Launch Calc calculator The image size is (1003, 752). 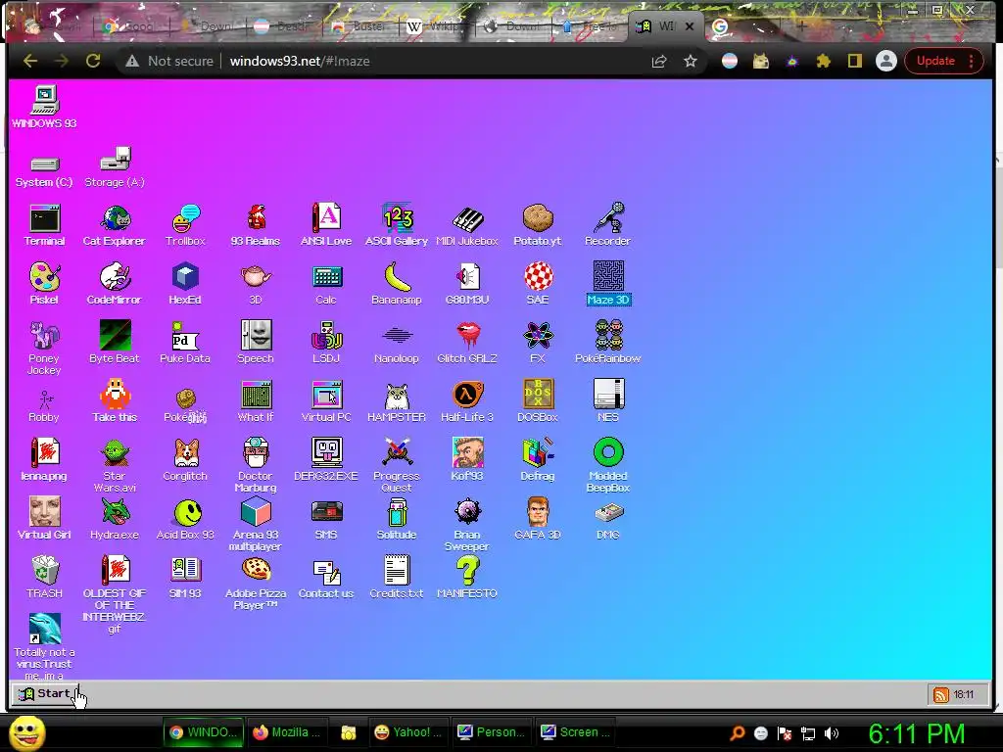[x=326, y=284]
